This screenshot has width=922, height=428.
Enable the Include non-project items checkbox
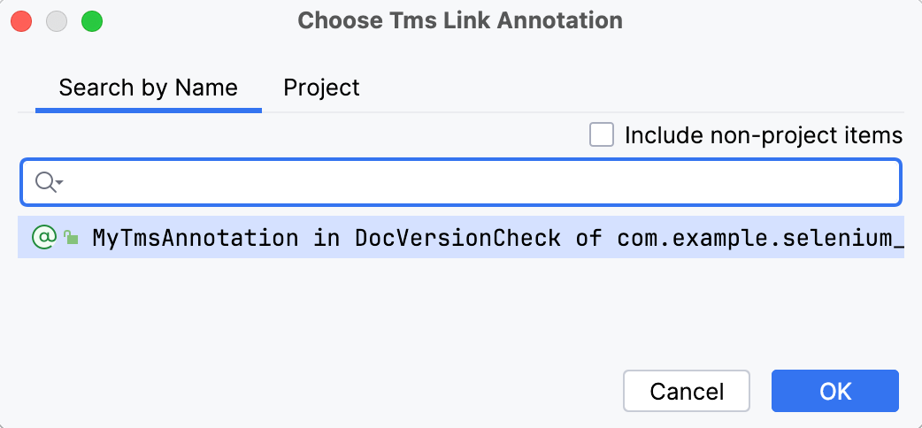(602, 135)
